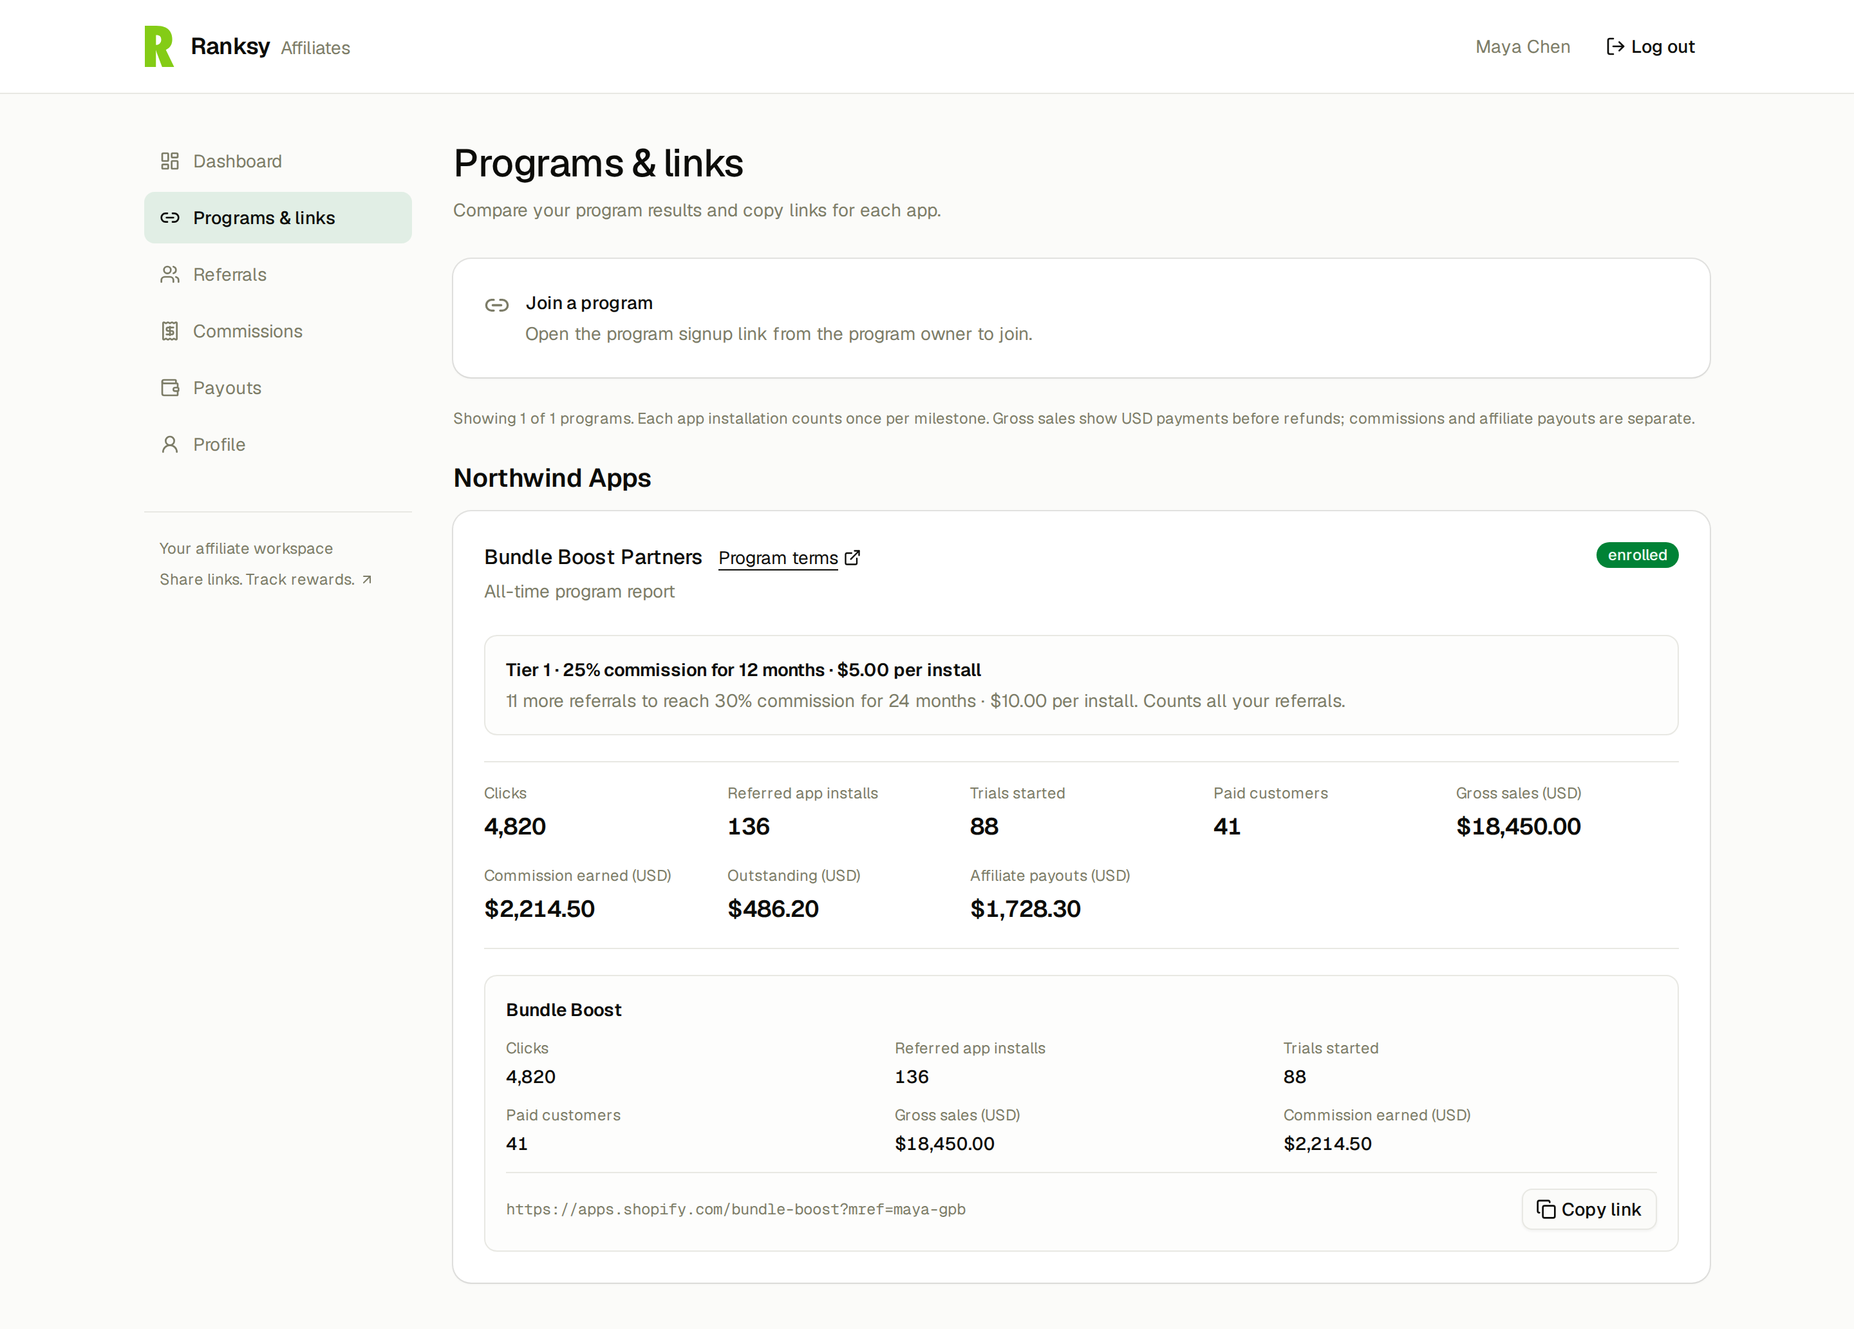This screenshot has width=1854, height=1329.
Task: Click the All-time program report label
Action: tap(579, 591)
